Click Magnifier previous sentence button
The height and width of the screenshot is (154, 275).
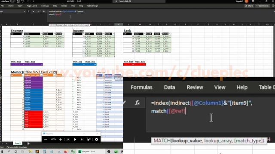click(68, 139)
